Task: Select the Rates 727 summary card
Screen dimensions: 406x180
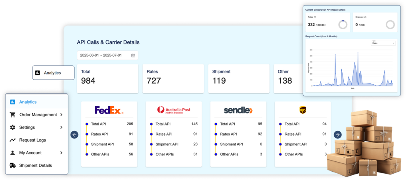Action: [x=173, y=79]
